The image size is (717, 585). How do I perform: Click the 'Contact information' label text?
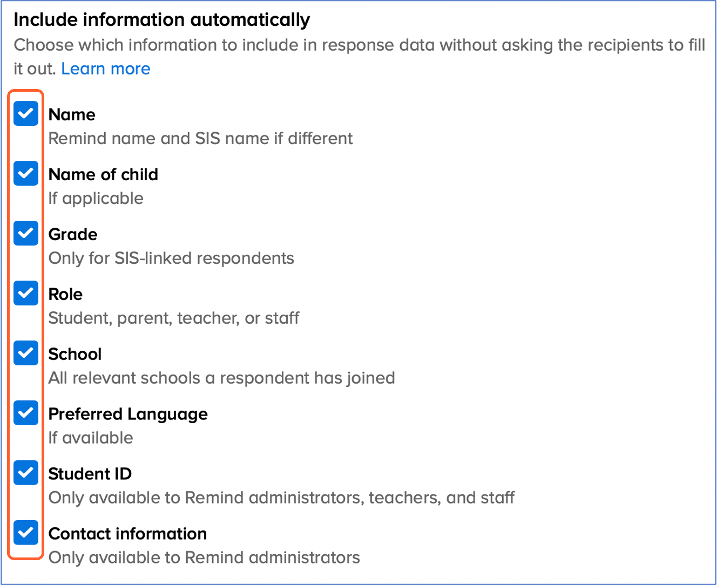127,534
